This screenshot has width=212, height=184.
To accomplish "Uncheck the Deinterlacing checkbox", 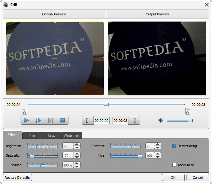I will tap(175, 146).
